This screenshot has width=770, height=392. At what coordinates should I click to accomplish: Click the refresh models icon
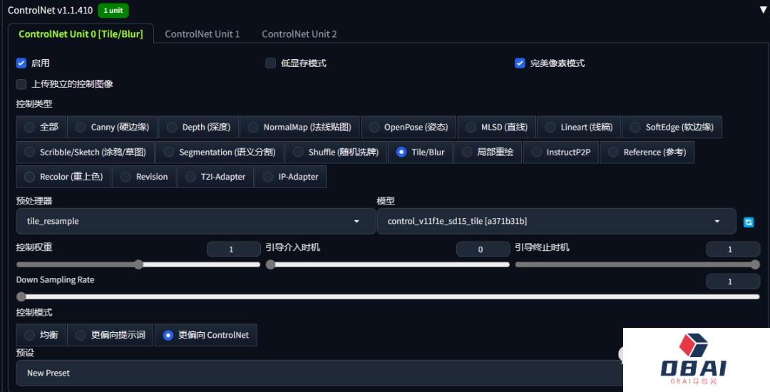(x=749, y=222)
